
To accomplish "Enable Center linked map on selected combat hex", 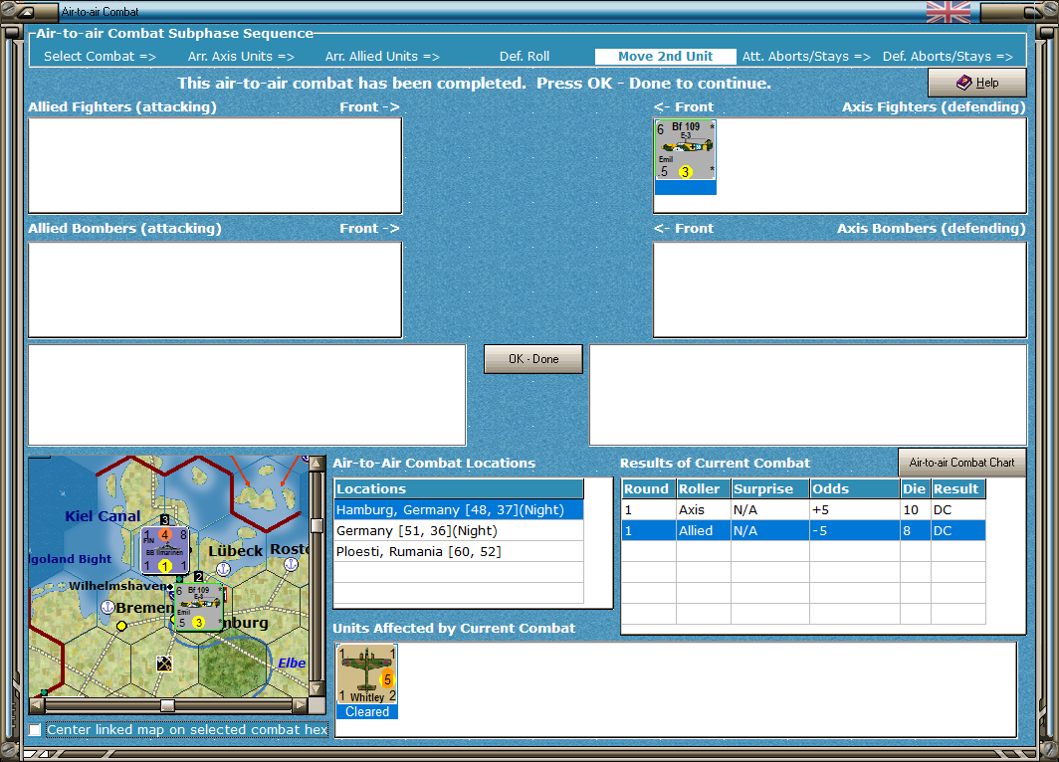I will [35, 729].
